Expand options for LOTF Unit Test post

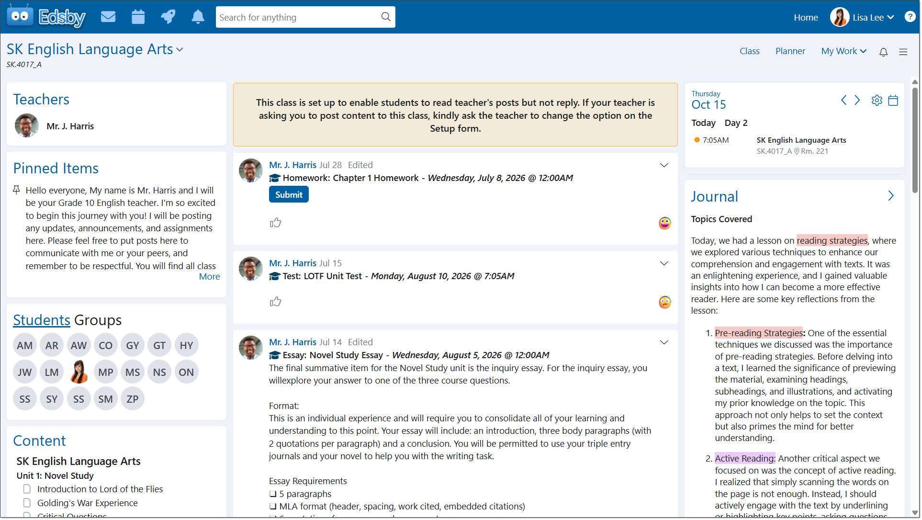click(x=664, y=263)
